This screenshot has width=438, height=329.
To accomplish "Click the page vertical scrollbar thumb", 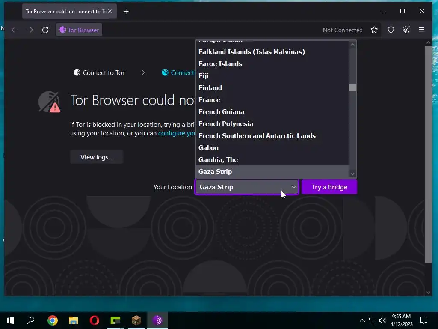I will (x=428, y=154).
